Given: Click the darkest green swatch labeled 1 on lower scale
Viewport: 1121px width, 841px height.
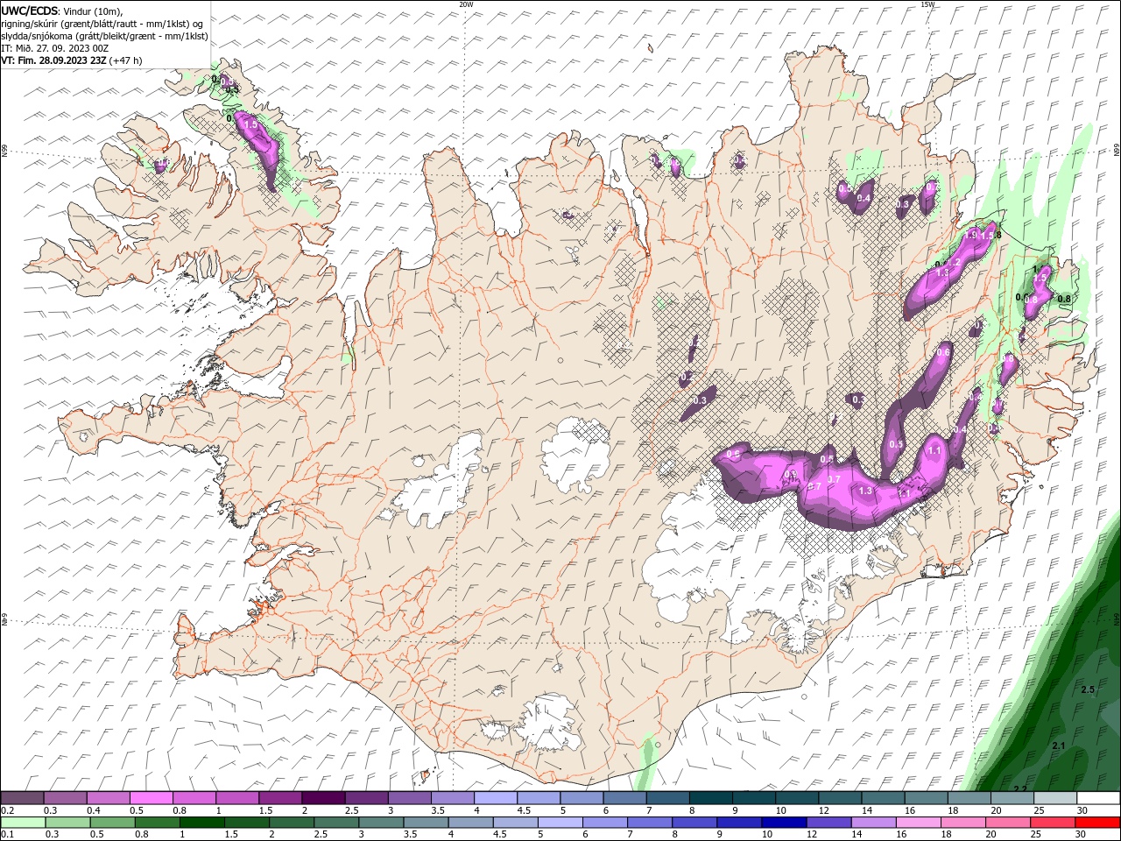Looking at the screenshot, I should click(x=202, y=823).
